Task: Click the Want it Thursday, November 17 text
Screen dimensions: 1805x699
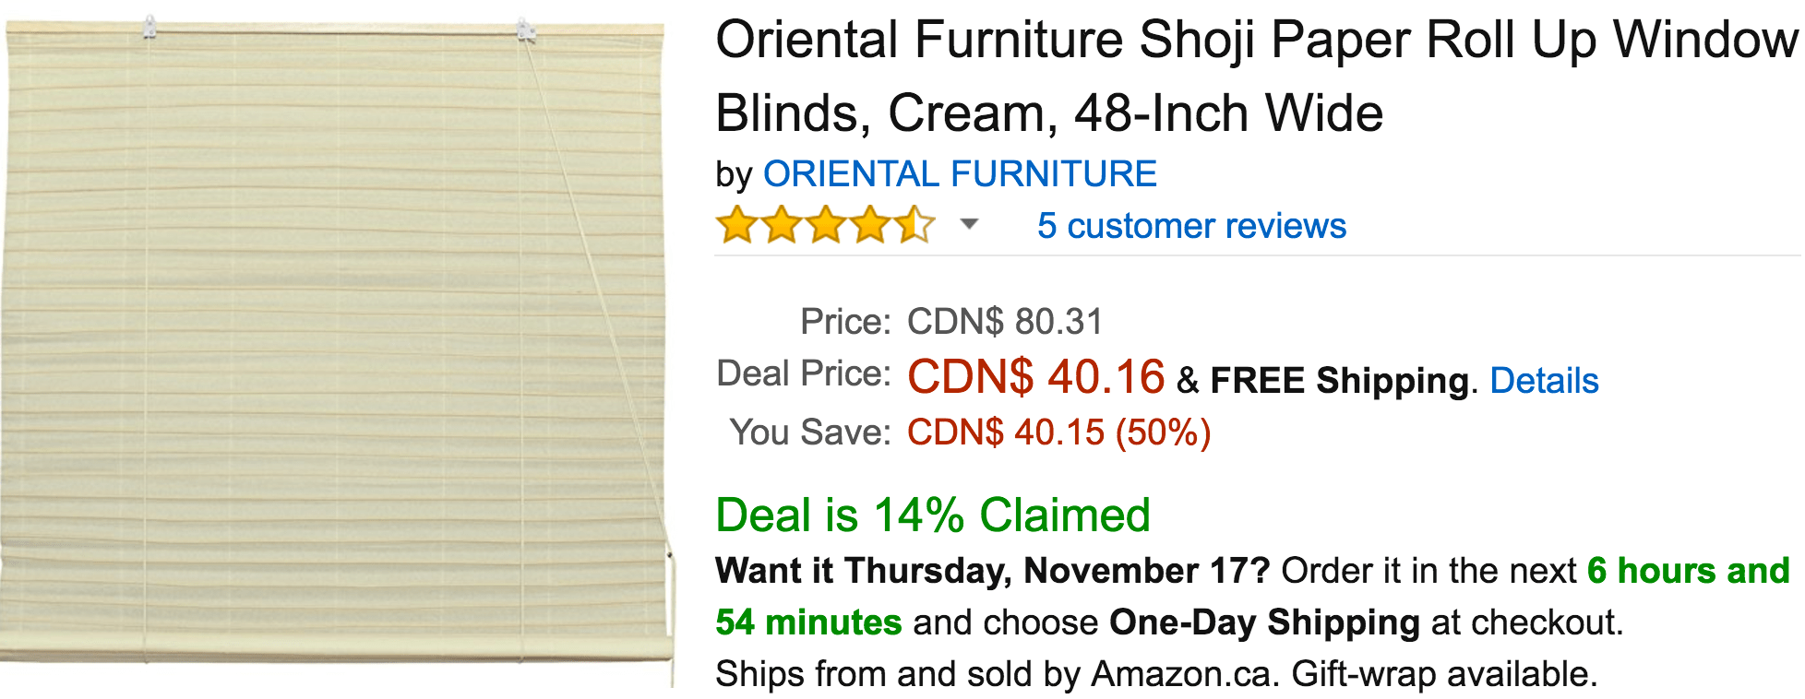Action: (994, 571)
